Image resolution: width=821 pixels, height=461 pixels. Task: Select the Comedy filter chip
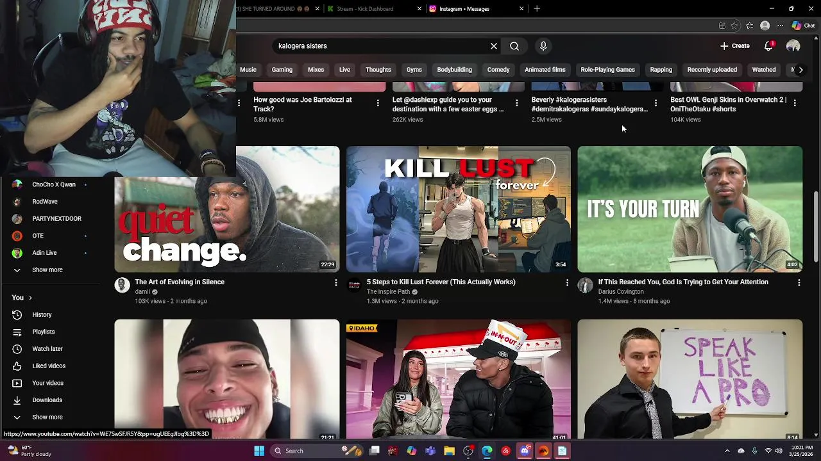pyautogui.click(x=498, y=70)
